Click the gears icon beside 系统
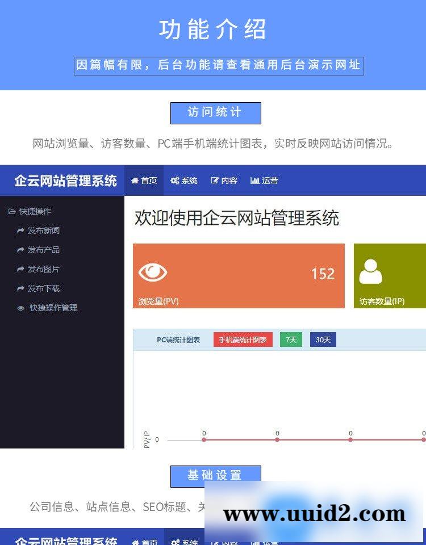426x545 pixels. [x=175, y=181]
